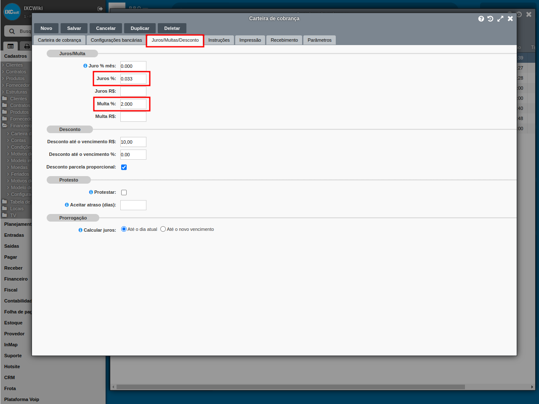Select the Juros/Multas/Desconto tab
This screenshot has height=404, width=539.
(x=175, y=40)
